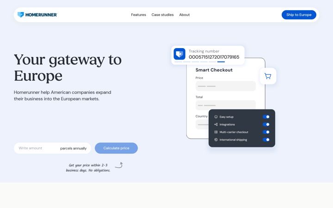Toggle the International shipping switch

(266, 140)
